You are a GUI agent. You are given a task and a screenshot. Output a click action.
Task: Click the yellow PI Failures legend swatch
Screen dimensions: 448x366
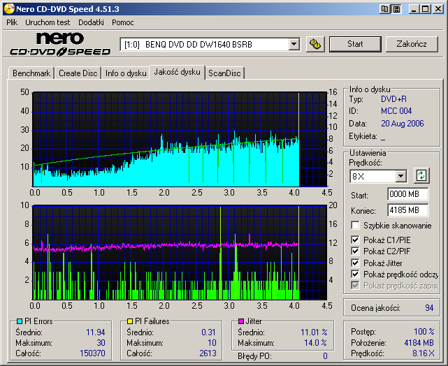pos(130,321)
